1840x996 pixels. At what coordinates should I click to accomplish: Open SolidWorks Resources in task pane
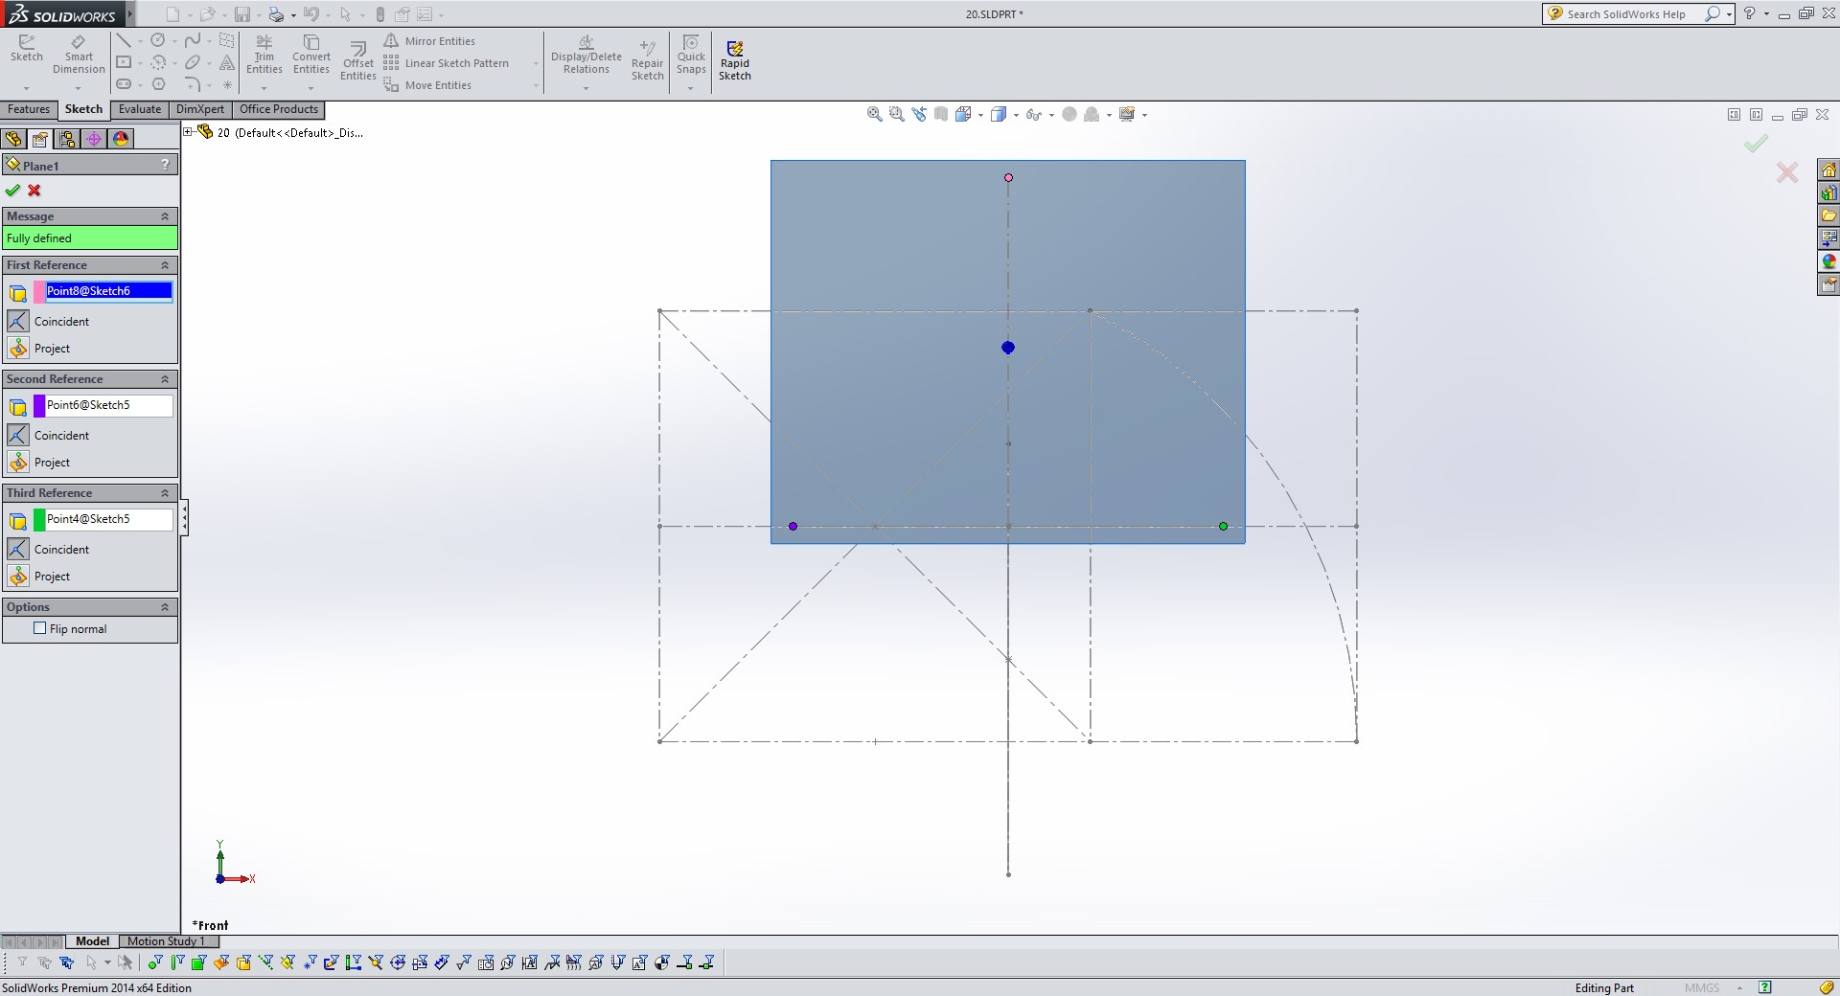[x=1828, y=170]
